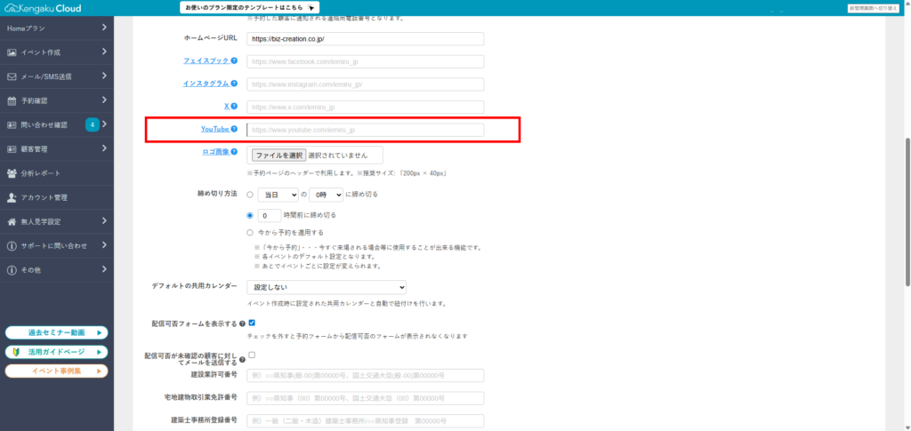
Task: Click the Kengaku Cloud logo
Action: click(x=43, y=8)
